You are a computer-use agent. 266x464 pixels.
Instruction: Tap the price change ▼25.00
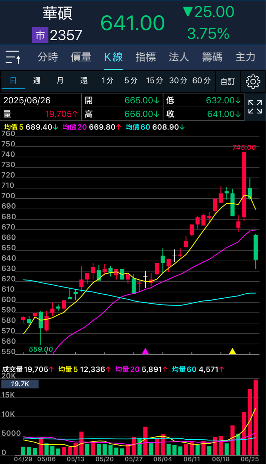pyautogui.click(x=208, y=12)
